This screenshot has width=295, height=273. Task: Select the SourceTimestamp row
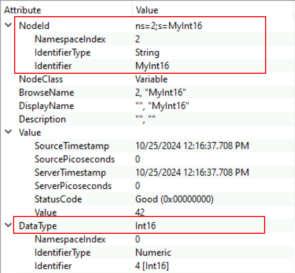pyautogui.click(x=163, y=146)
